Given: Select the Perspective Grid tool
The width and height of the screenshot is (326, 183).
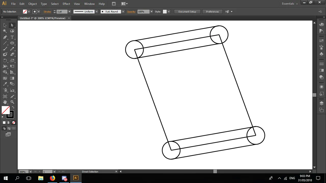Looking at the screenshot, I should (x=12, y=72).
